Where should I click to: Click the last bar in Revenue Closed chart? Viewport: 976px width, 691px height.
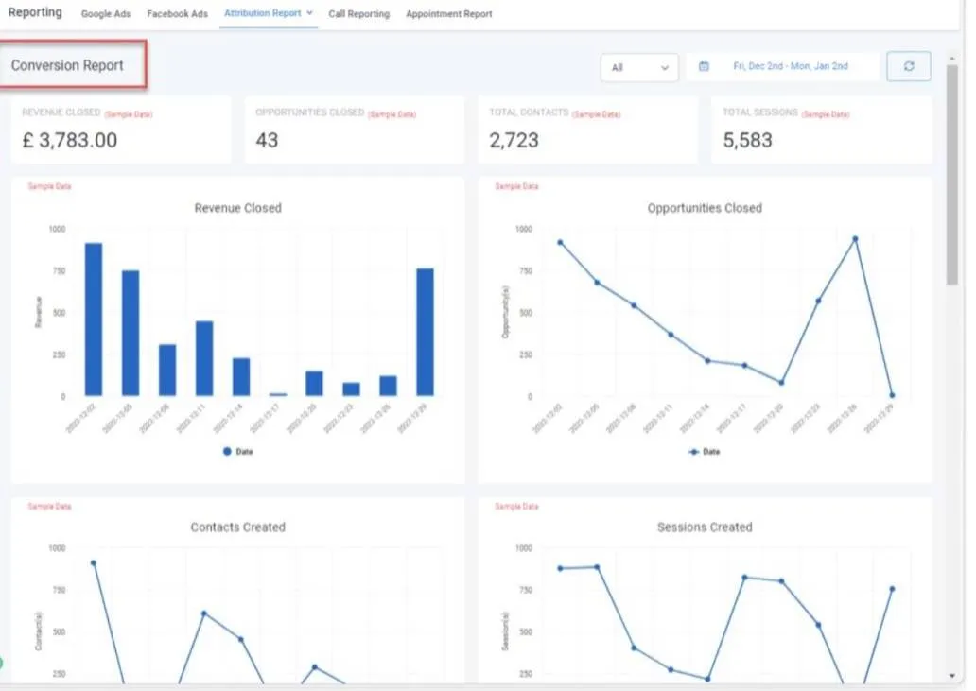coord(426,332)
